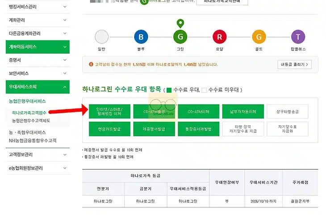Viewport: 326px width, 215px height.
Task: Click the 통장증서재발행 tile
Action: 199,129
